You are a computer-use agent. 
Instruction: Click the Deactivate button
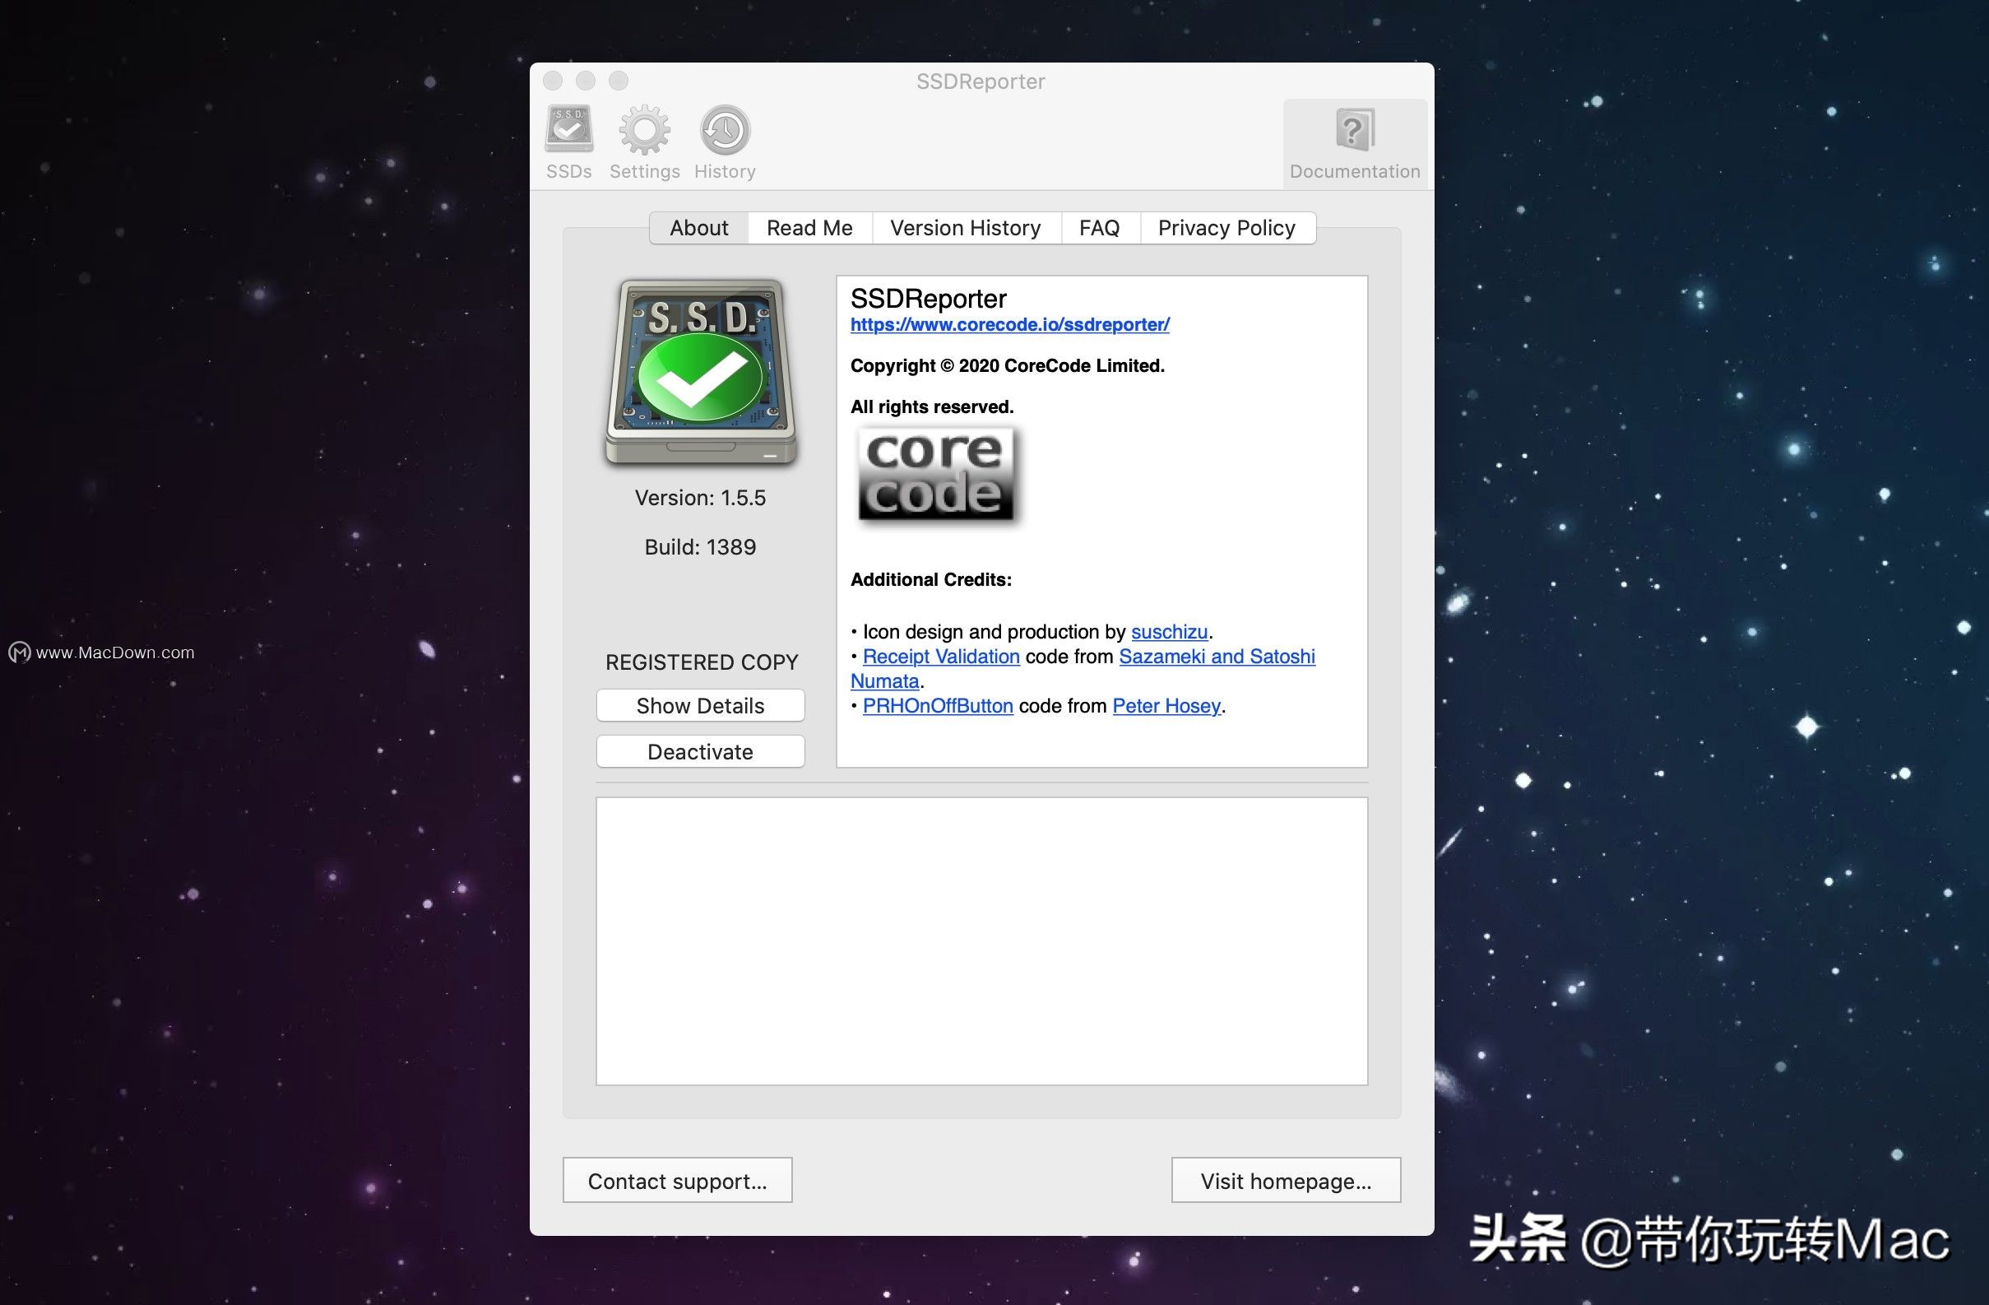pyautogui.click(x=700, y=751)
